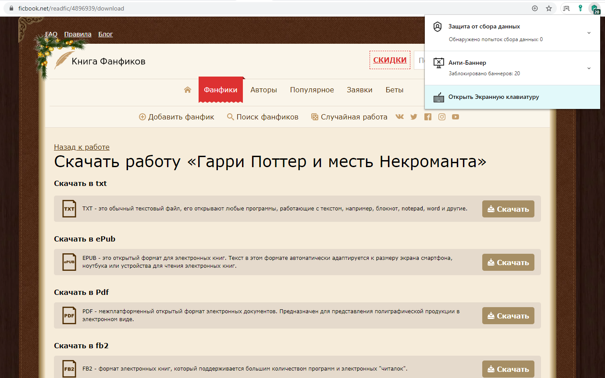The width and height of the screenshot is (605, 378).
Task: Click the page title Скачать работу «Гарри Поттер…»
Action: [x=270, y=162]
